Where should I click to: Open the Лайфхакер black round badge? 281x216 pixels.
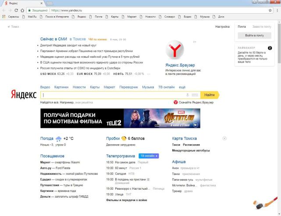pos(270,48)
